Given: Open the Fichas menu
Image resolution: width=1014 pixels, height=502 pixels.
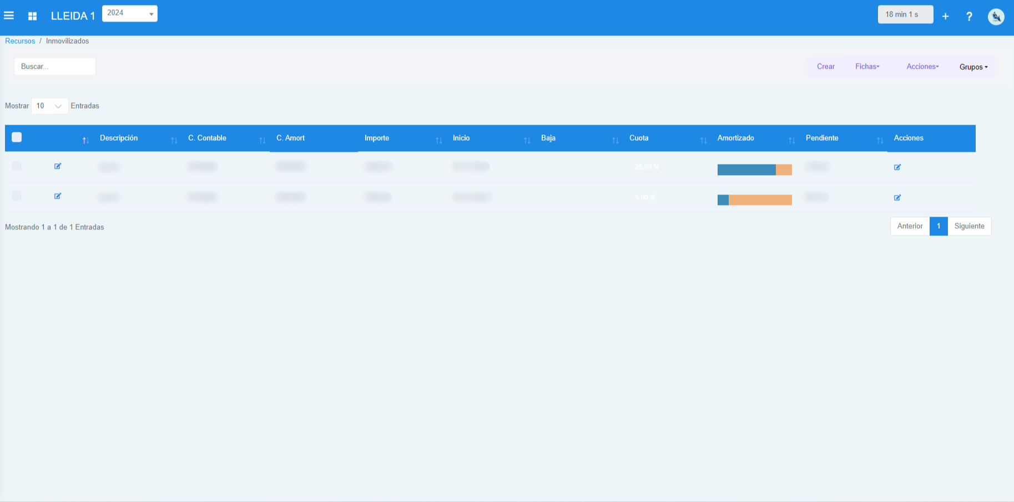Looking at the screenshot, I should [x=867, y=66].
